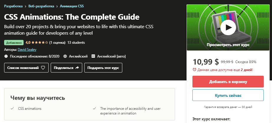Click the checkmark beside CSS animations

pos(12,109)
